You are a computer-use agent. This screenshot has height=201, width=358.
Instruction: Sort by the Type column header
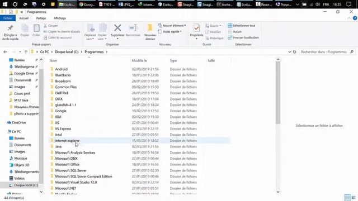[x=173, y=61]
